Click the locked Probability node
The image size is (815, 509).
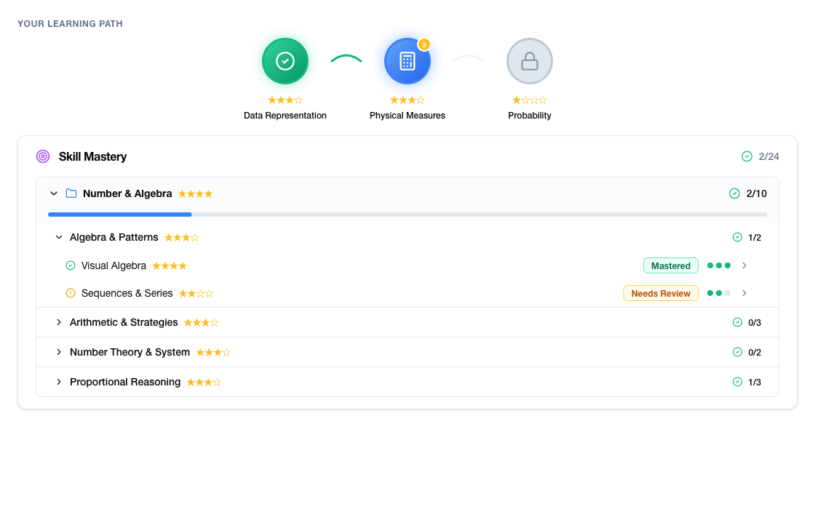(530, 61)
